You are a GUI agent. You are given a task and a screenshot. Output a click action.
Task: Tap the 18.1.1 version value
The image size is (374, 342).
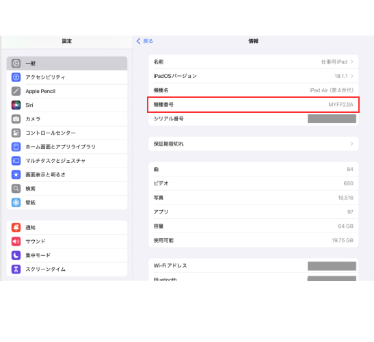click(341, 76)
